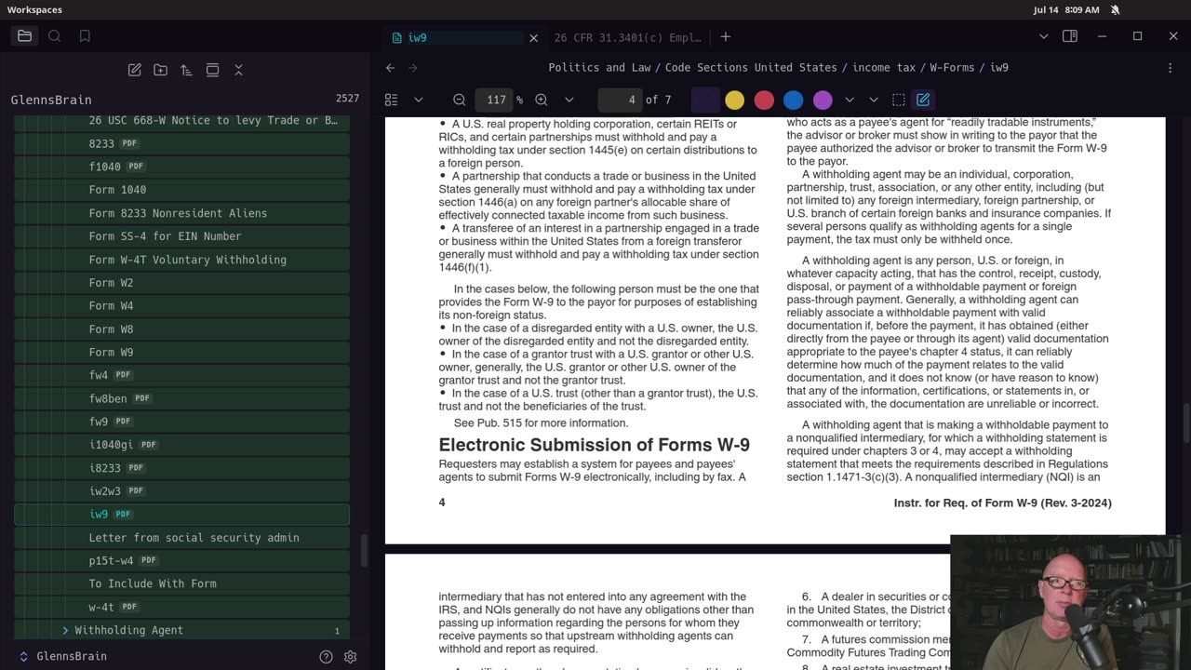Open the tab list dropdown
Screen dimensions: 1191x670
point(1043,36)
